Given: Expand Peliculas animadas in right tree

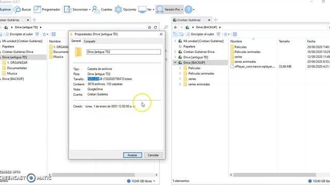Looking at the screenshot, I should pyautogui.click(x=180, y=73).
